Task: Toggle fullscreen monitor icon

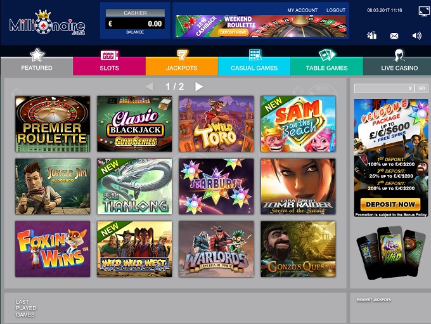Action: point(424,11)
